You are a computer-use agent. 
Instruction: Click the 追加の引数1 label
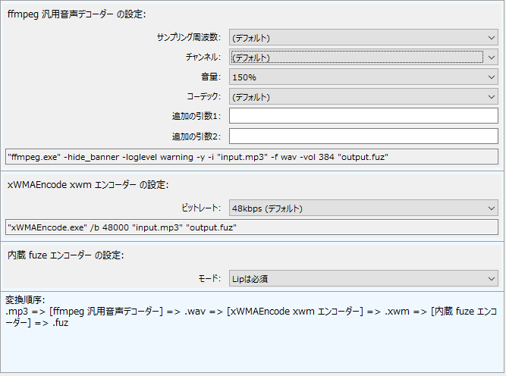tap(196, 116)
